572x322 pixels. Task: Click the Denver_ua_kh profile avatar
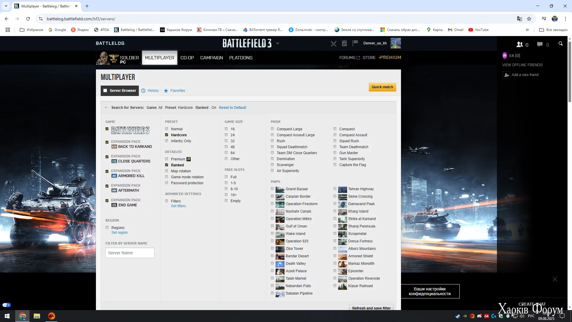coord(396,43)
